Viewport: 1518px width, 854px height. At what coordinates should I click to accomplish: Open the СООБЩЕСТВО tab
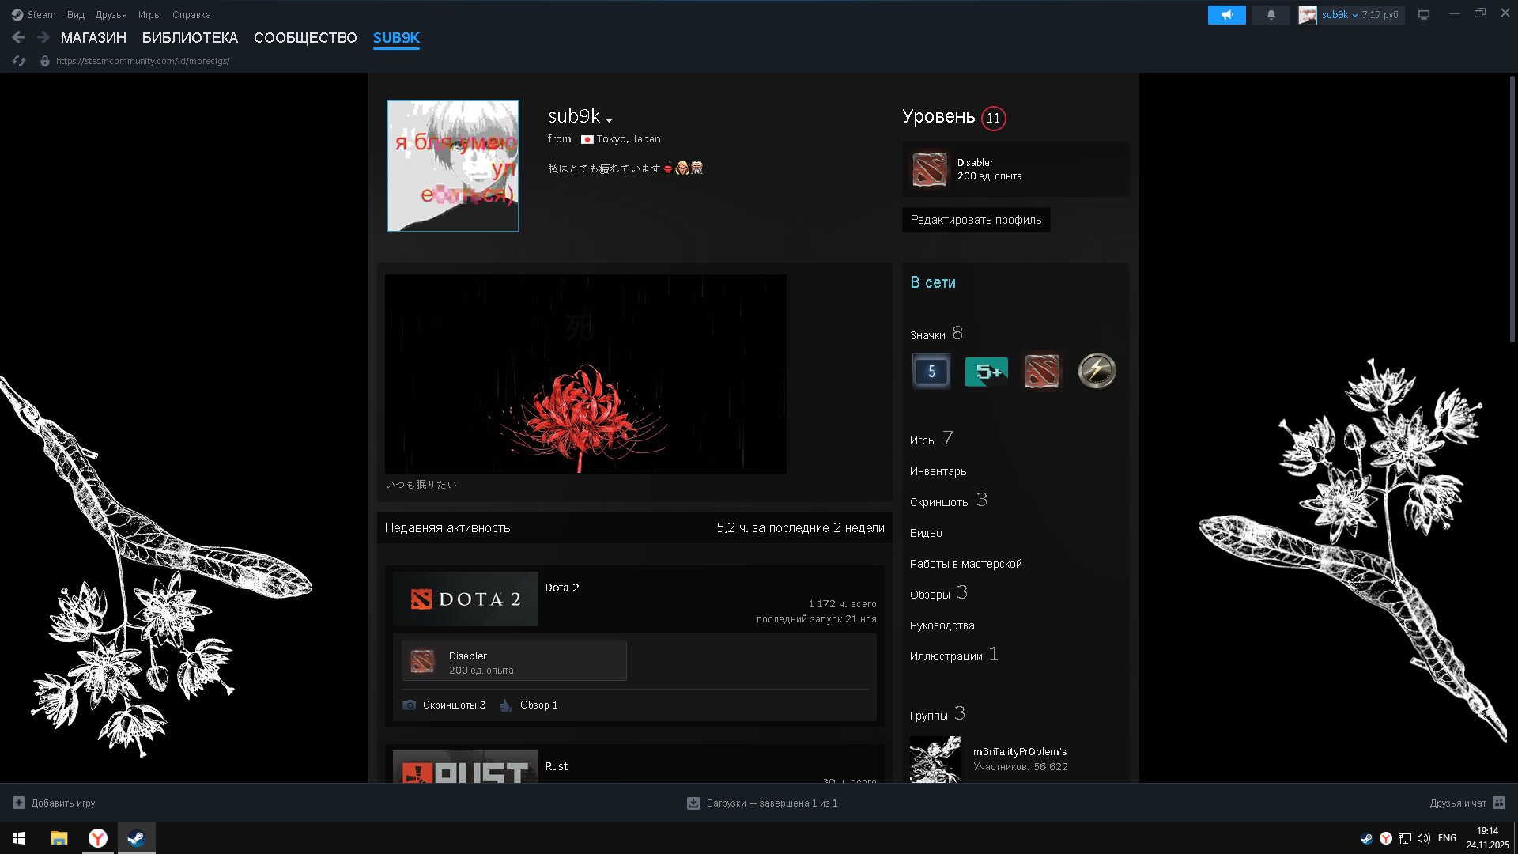coord(305,38)
